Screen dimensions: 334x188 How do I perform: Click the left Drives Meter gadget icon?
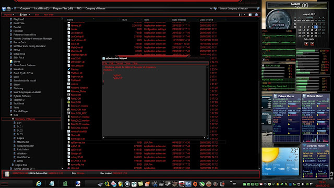tap(276, 96)
